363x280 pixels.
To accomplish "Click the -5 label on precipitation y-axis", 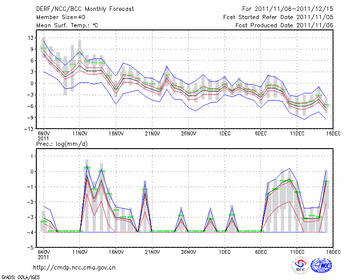I will [30, 248].
